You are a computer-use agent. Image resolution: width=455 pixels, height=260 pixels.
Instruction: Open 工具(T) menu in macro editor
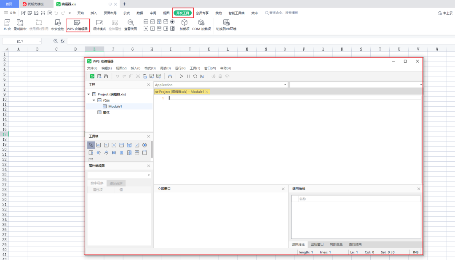(x=195, y=68)
